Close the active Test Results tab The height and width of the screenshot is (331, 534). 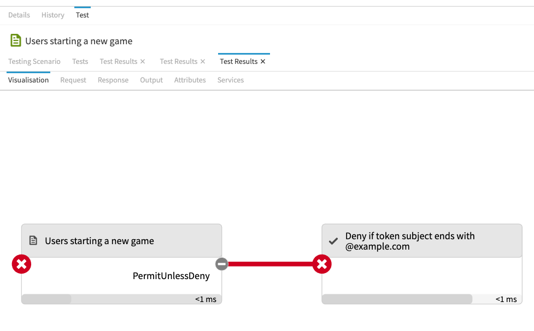[263, 62]
